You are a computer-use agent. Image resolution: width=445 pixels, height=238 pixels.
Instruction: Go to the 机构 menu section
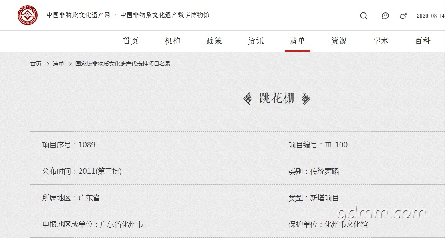click(173, 41)
